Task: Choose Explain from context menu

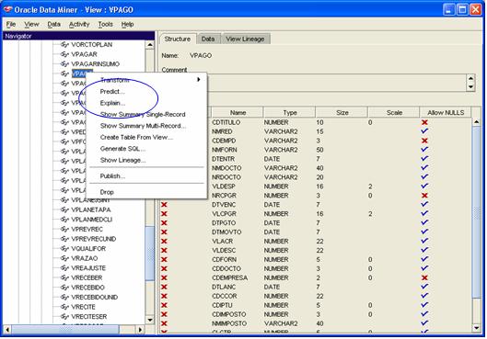Action: (112, 103)
